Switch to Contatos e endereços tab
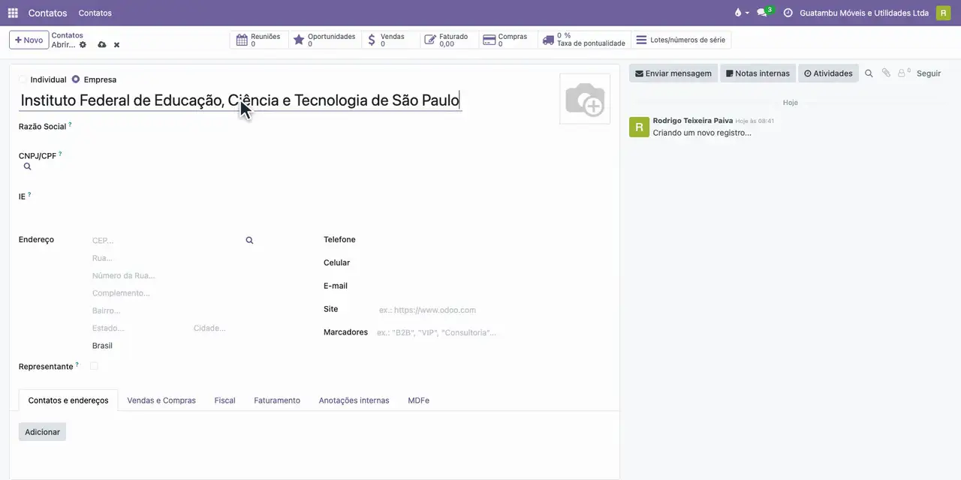This screenshot has height=480, width=961. click(68, 400)
